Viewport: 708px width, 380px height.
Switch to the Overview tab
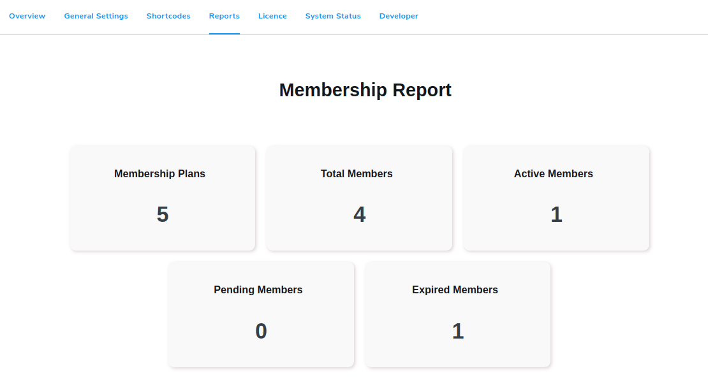click(x=27, y=15)
